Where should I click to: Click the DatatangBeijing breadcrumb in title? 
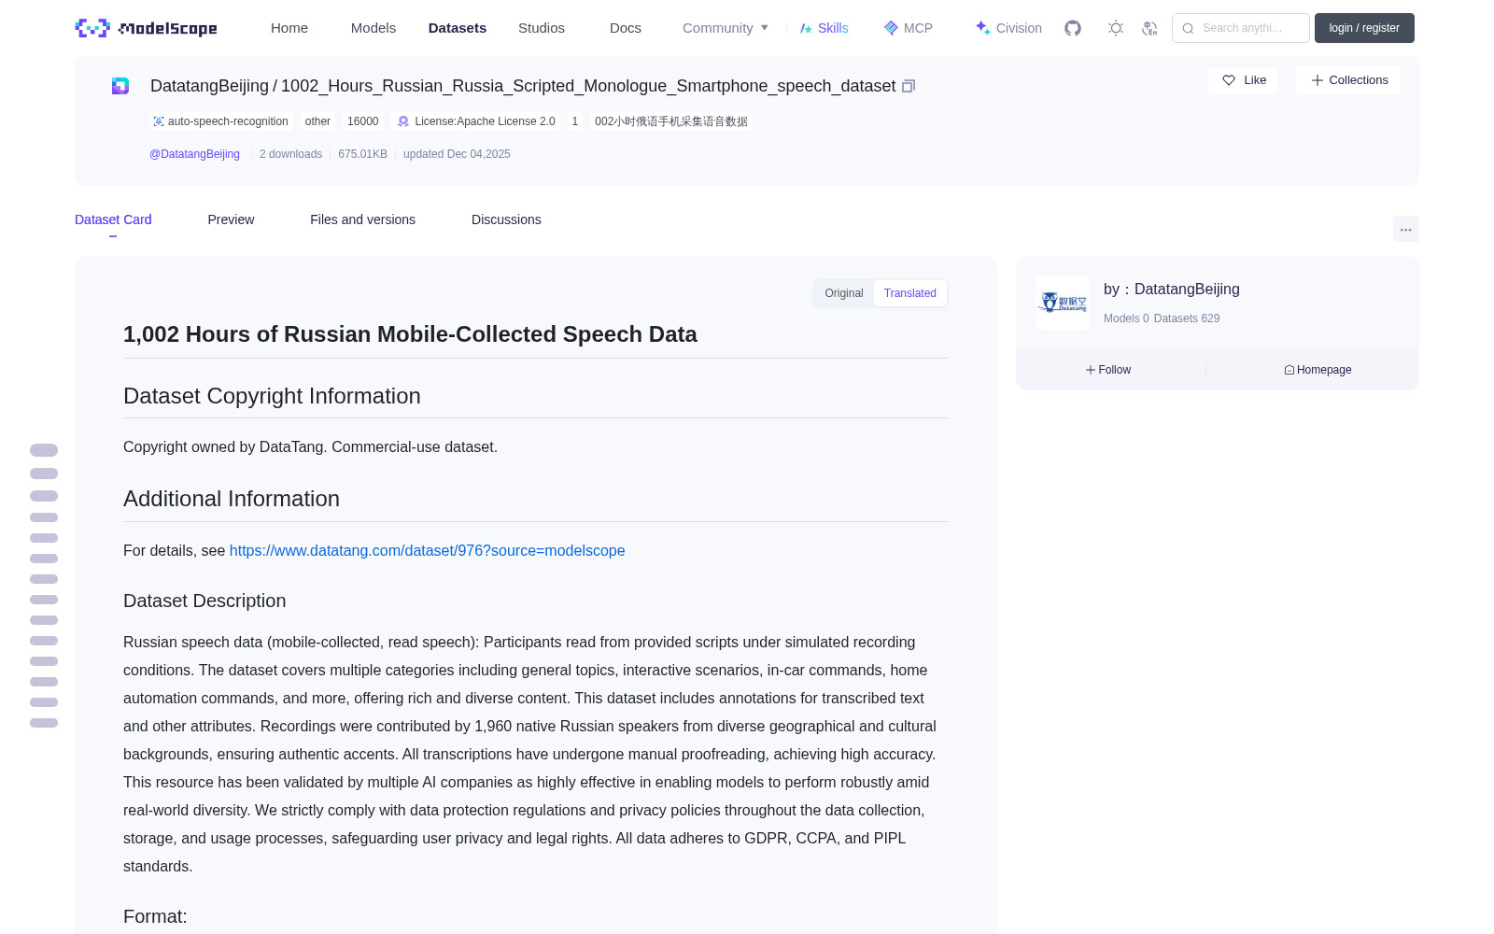point(209,86)
